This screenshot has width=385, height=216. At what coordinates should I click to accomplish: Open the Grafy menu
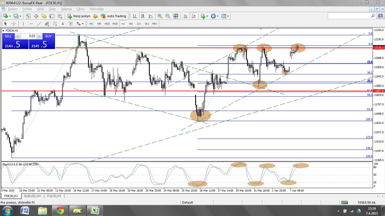tap(52, 9)
